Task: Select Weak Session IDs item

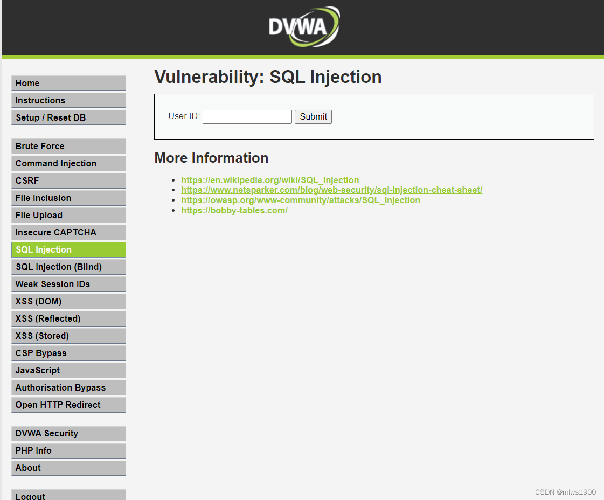Action: (68, 284)
